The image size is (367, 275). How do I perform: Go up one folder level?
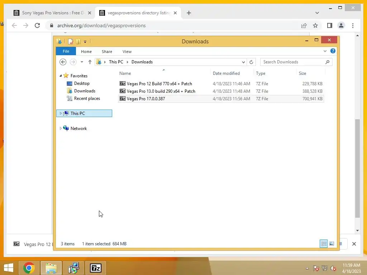[90, 62]
